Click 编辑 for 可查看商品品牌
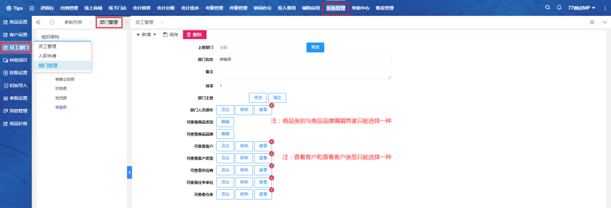This screenshot has height=208, width=611. pos(225,134)
